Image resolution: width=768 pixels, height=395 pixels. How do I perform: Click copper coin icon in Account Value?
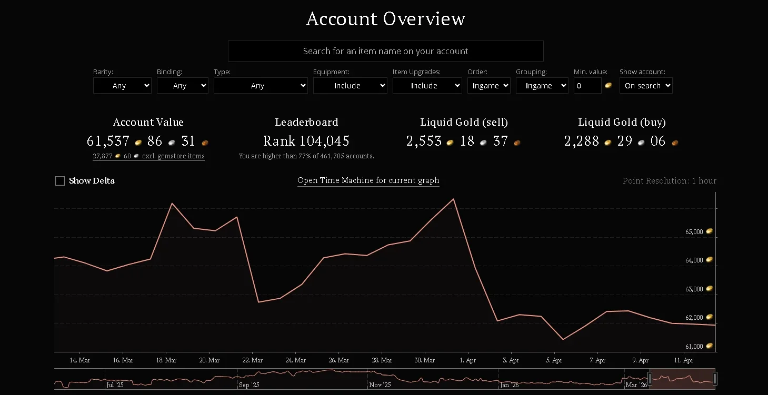(205, 142)
